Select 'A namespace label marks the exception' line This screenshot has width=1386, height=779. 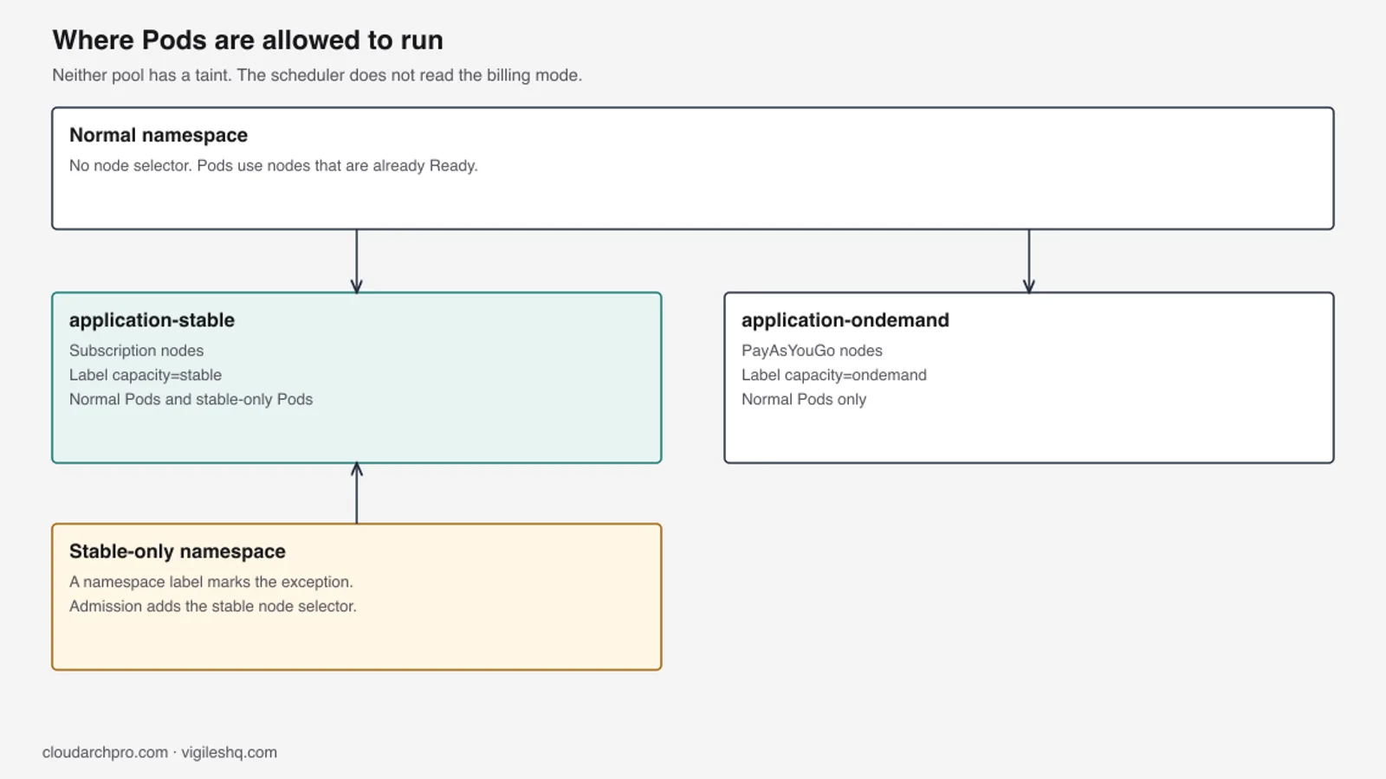[211, 582]
